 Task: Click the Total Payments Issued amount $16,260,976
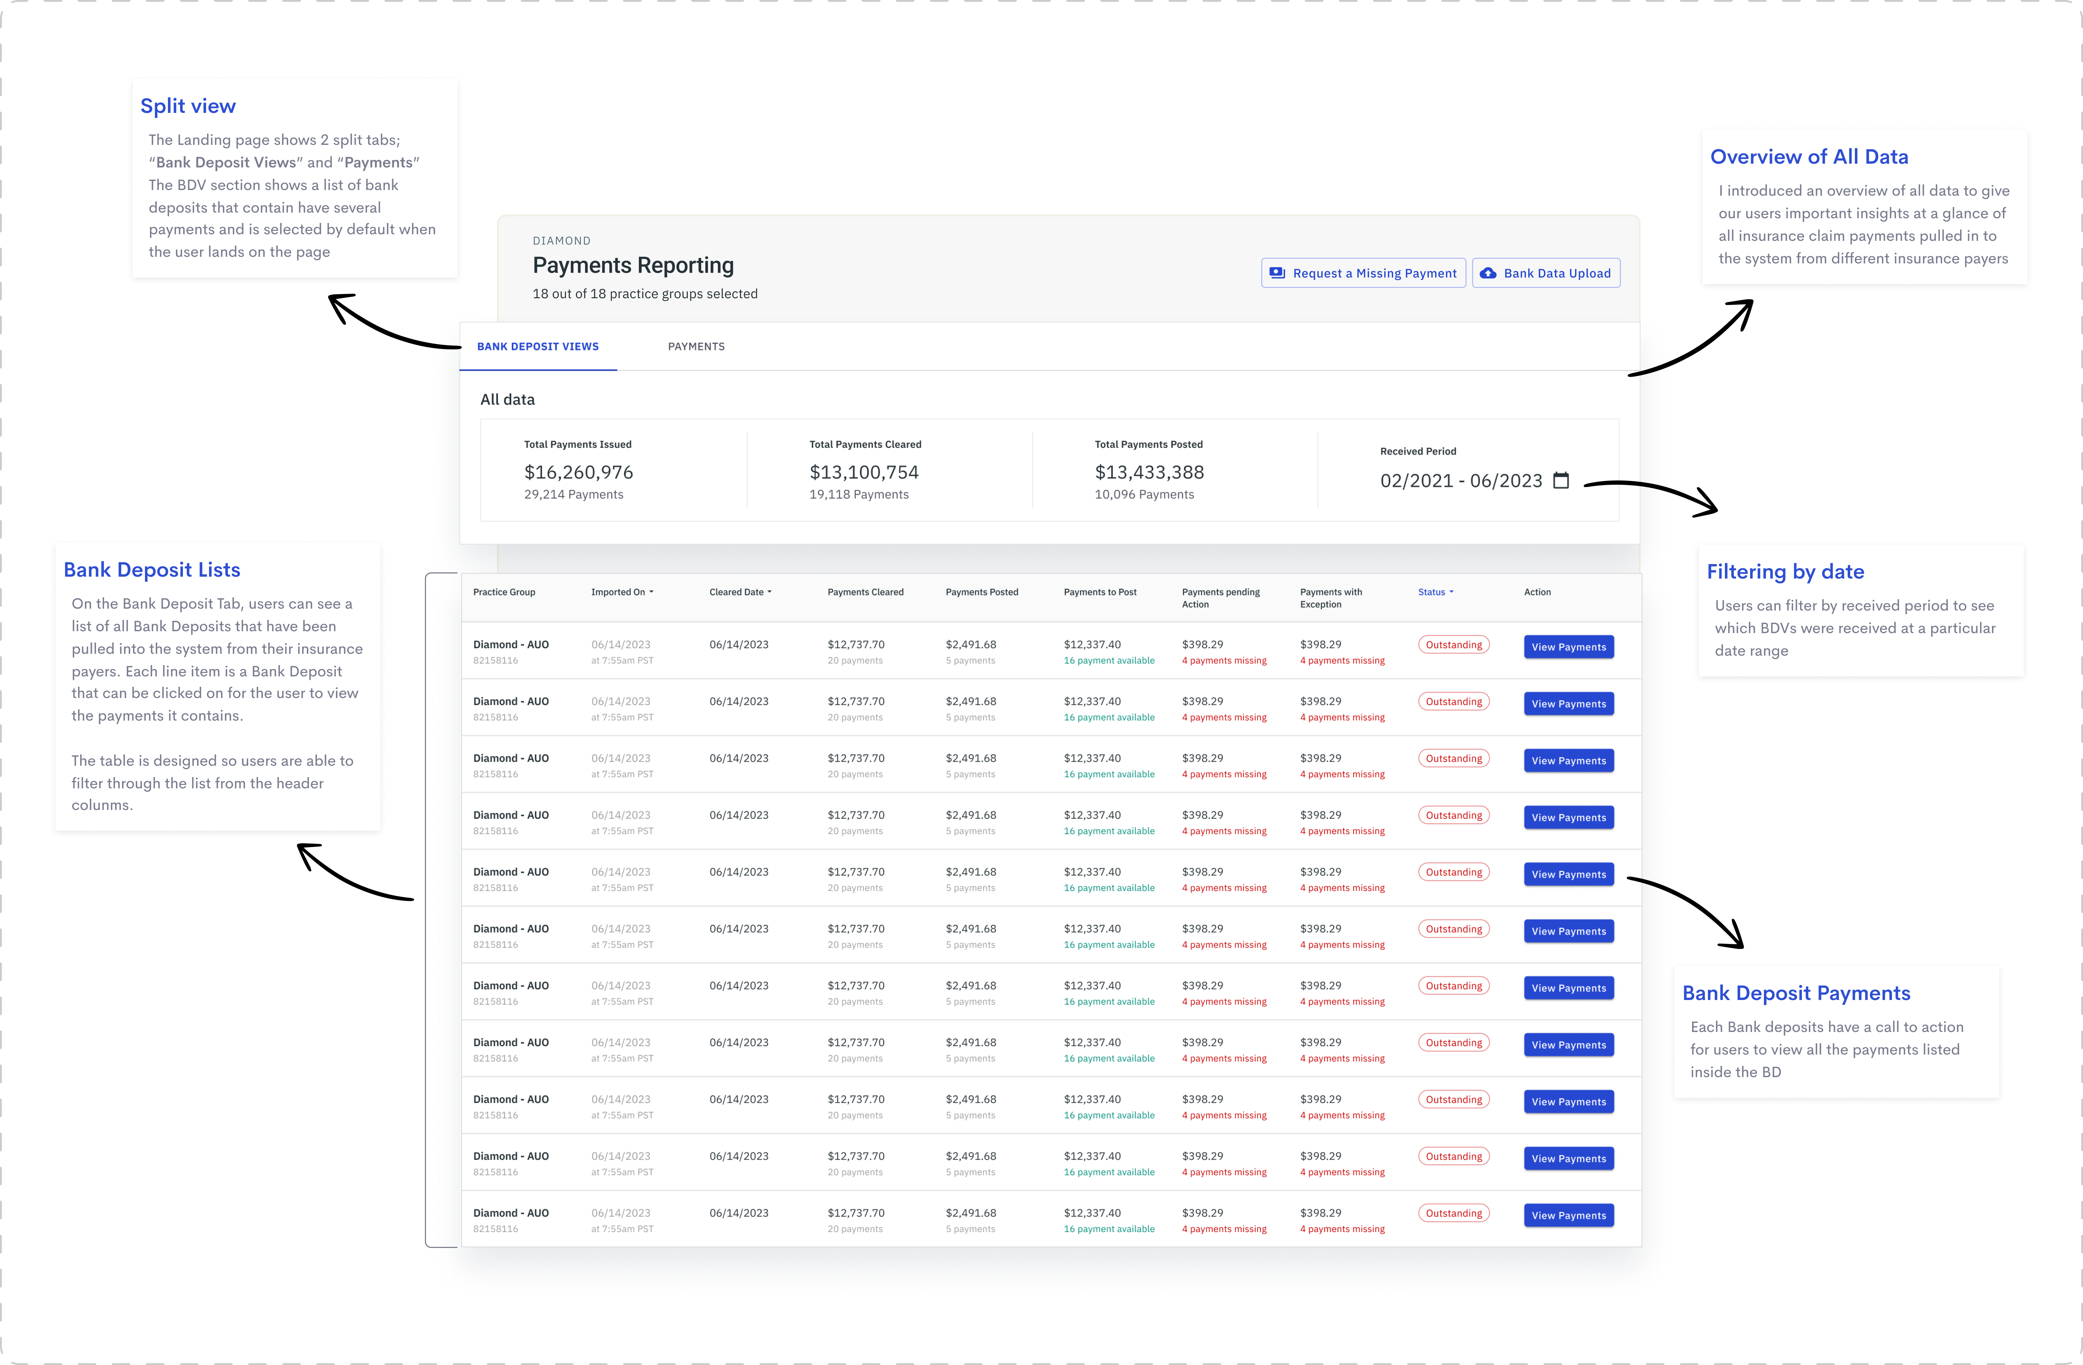[579, 473]
